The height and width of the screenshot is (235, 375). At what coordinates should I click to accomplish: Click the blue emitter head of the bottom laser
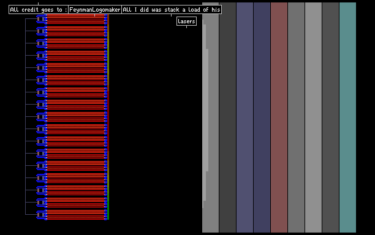[x=42, y=214]
